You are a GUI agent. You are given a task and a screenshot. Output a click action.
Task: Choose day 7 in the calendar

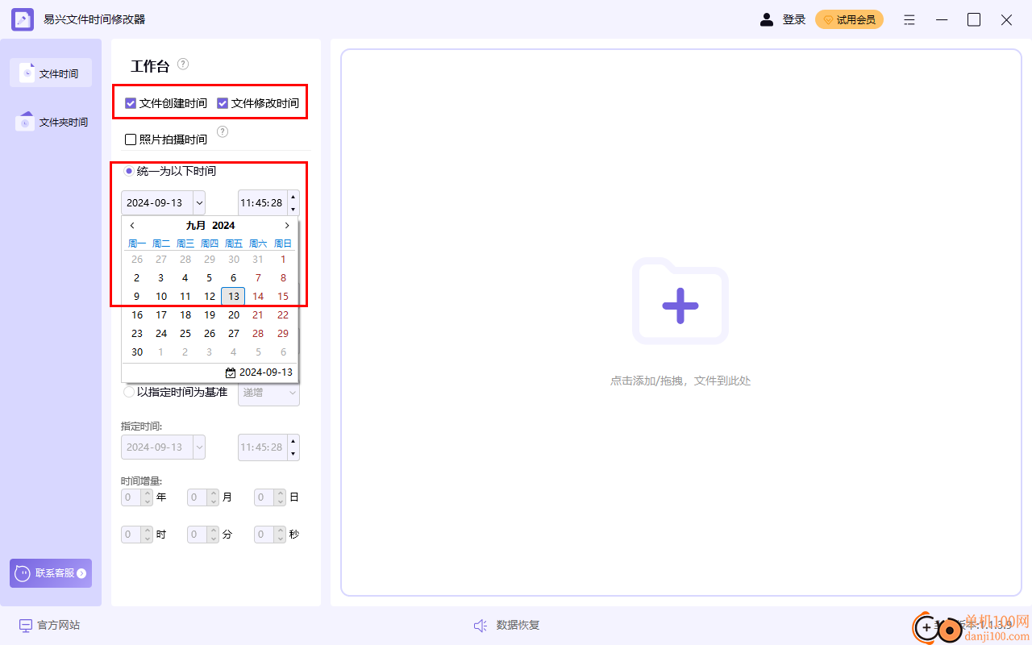pos(258,277)
